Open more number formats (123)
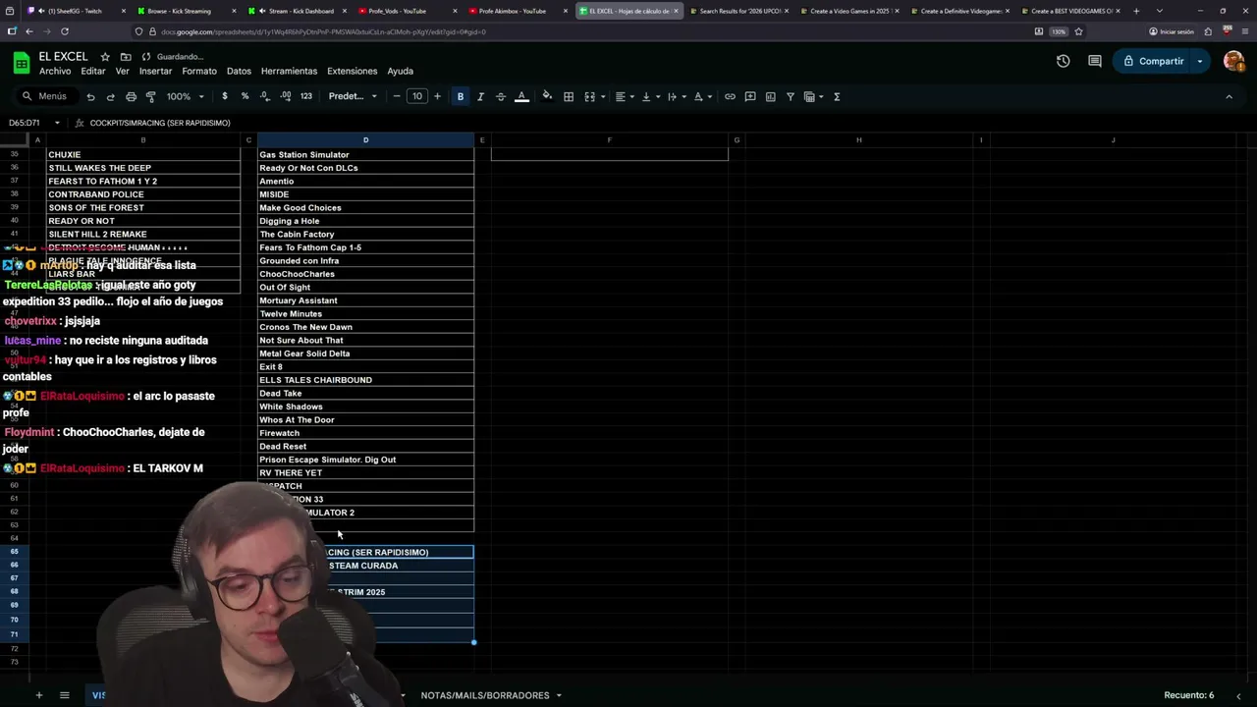 tap(306, 96)
